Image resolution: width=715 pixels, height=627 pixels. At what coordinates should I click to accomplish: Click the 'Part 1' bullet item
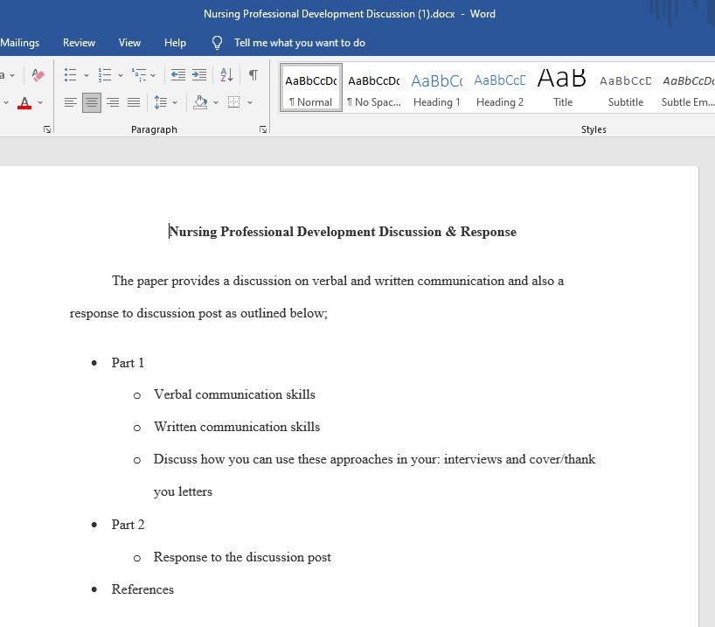tap(128, 363)
